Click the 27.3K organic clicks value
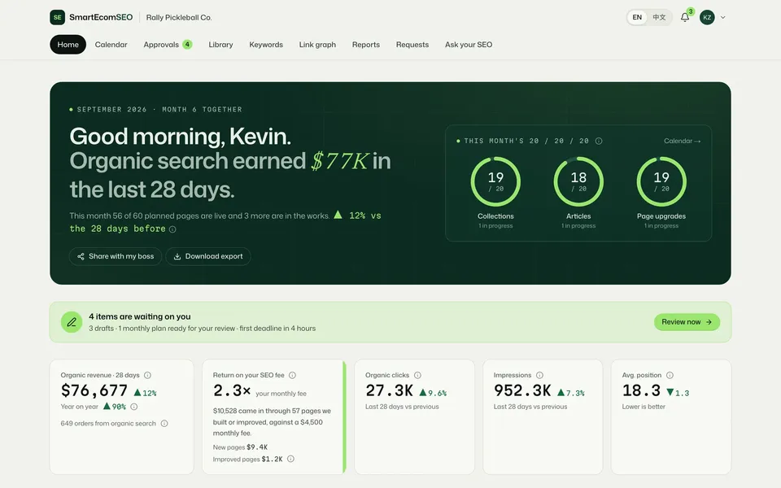This screenshot has height=488, width=781. [x=389, y=391]
